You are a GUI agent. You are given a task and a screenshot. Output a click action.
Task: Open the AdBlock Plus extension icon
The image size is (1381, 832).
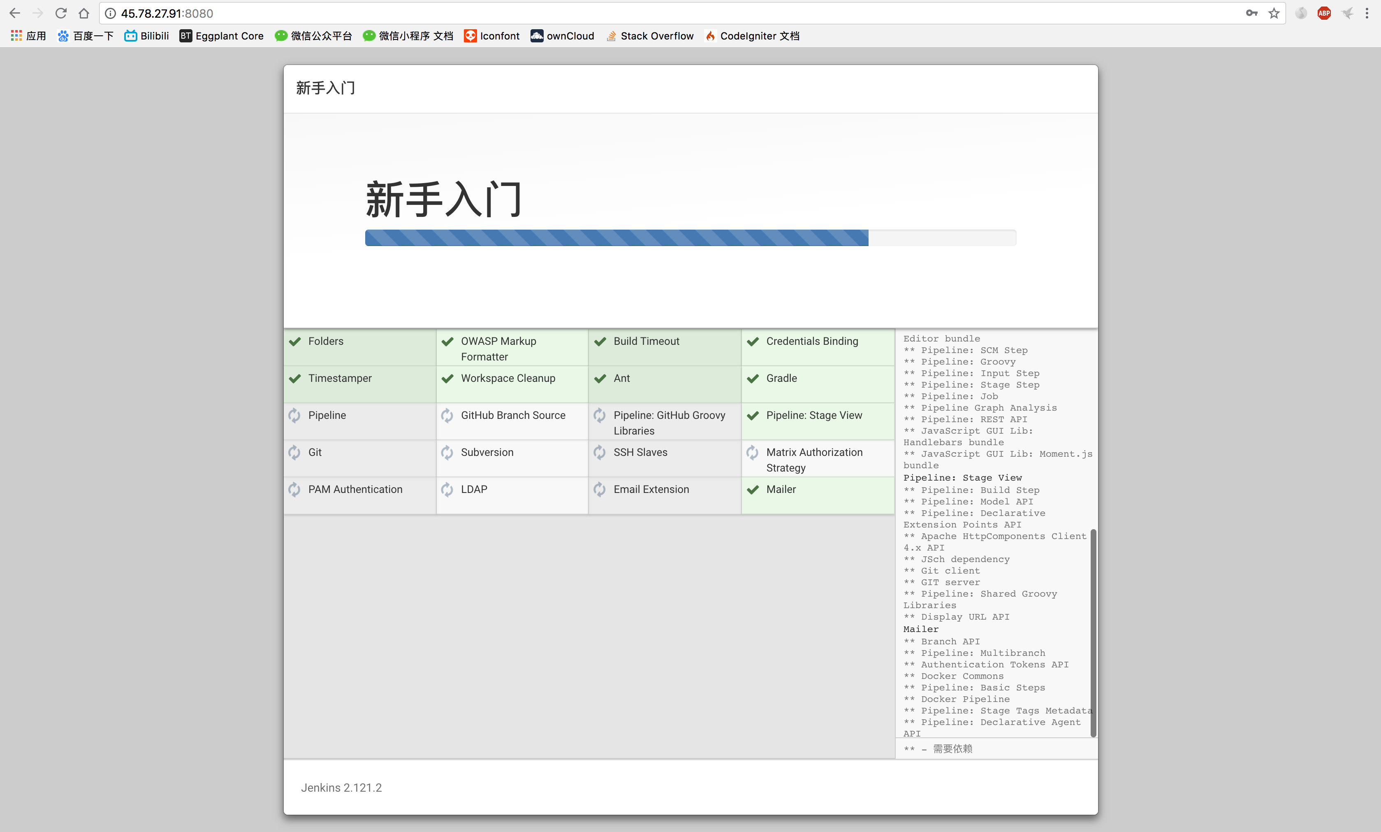(1324, 14)
